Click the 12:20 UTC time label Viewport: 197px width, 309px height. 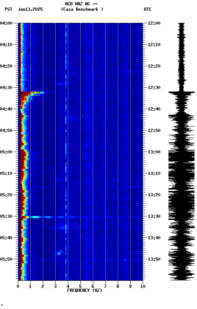[154, 66]
